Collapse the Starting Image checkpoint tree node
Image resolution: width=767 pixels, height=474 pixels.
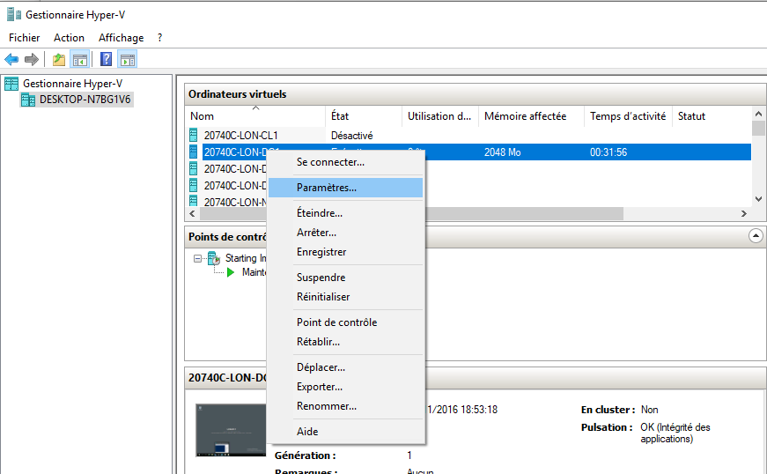(197, 258)
